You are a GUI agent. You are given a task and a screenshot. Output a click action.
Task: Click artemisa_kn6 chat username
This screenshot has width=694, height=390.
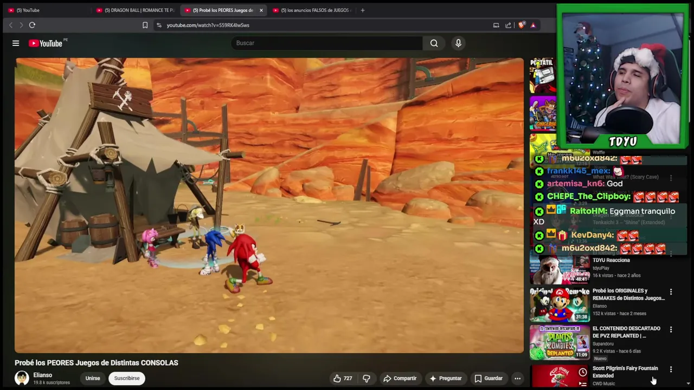(575, 184)
